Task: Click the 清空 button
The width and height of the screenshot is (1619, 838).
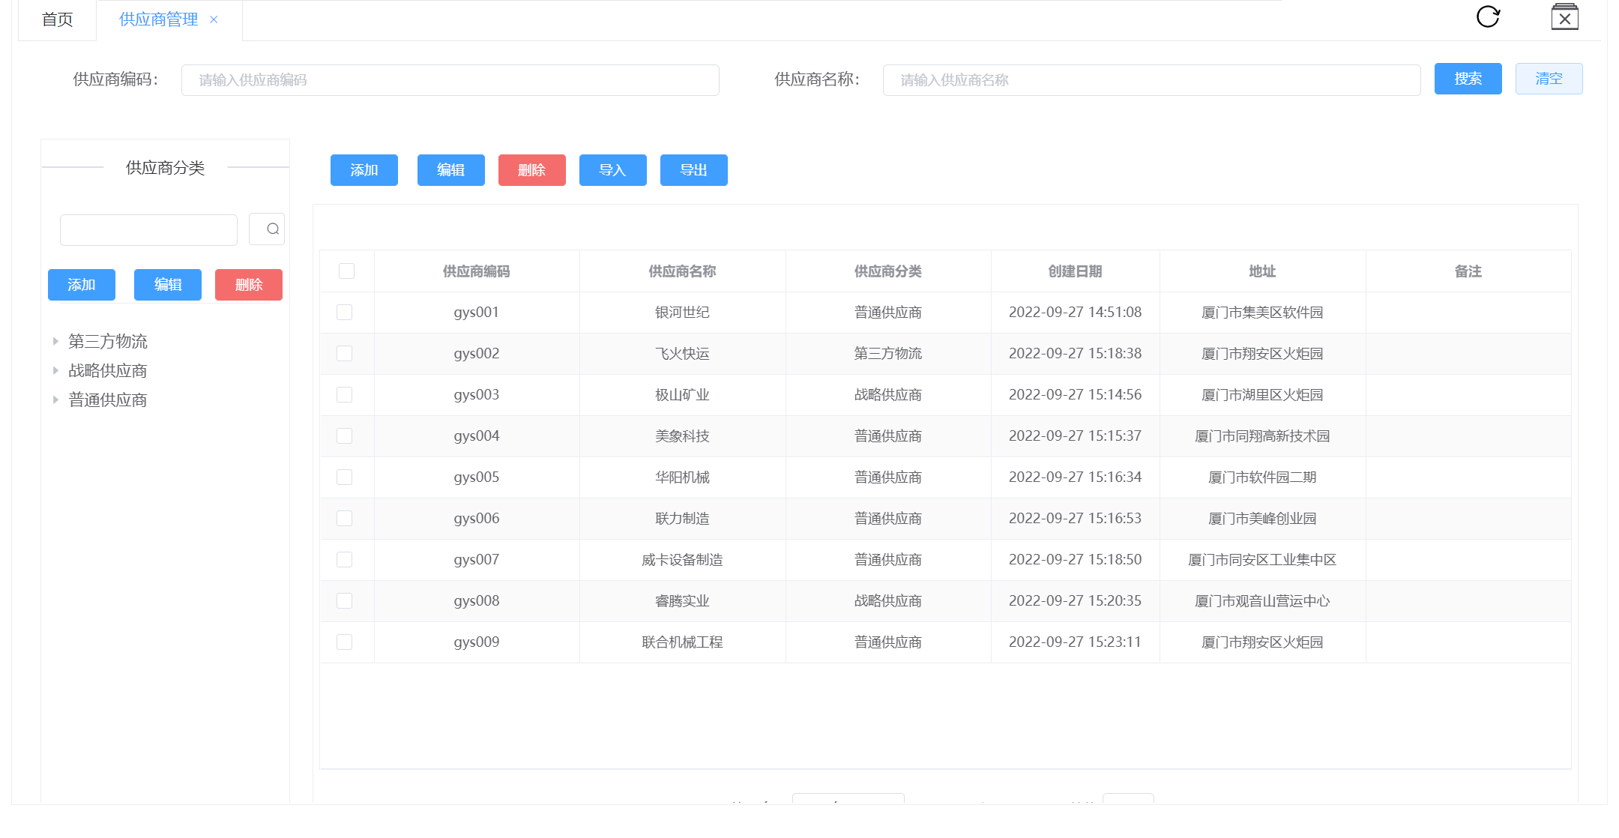Action: click(x=1549, y=79)
